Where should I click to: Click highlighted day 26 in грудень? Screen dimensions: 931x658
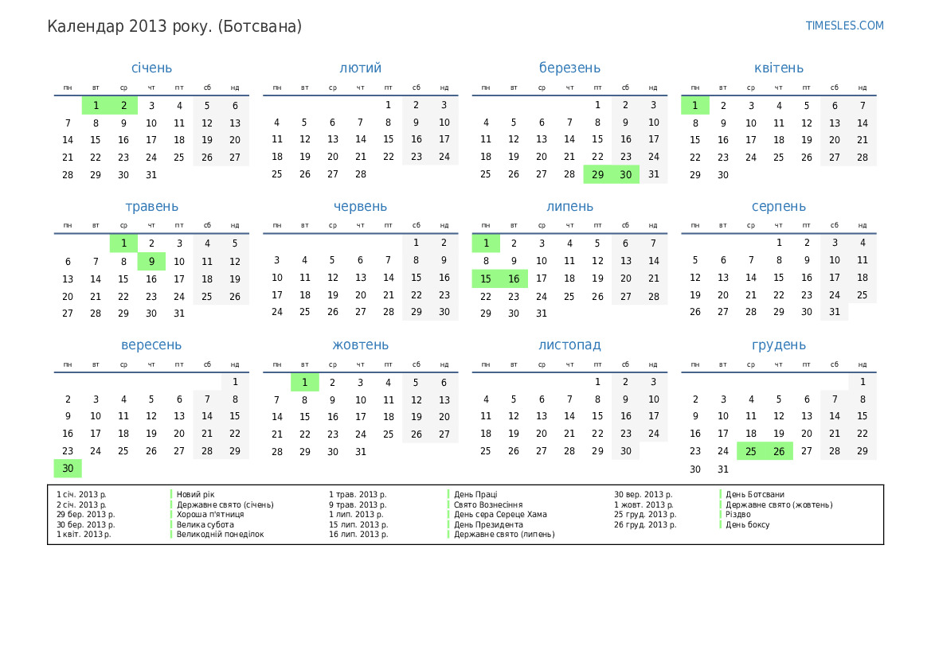[x=778, y=451]
